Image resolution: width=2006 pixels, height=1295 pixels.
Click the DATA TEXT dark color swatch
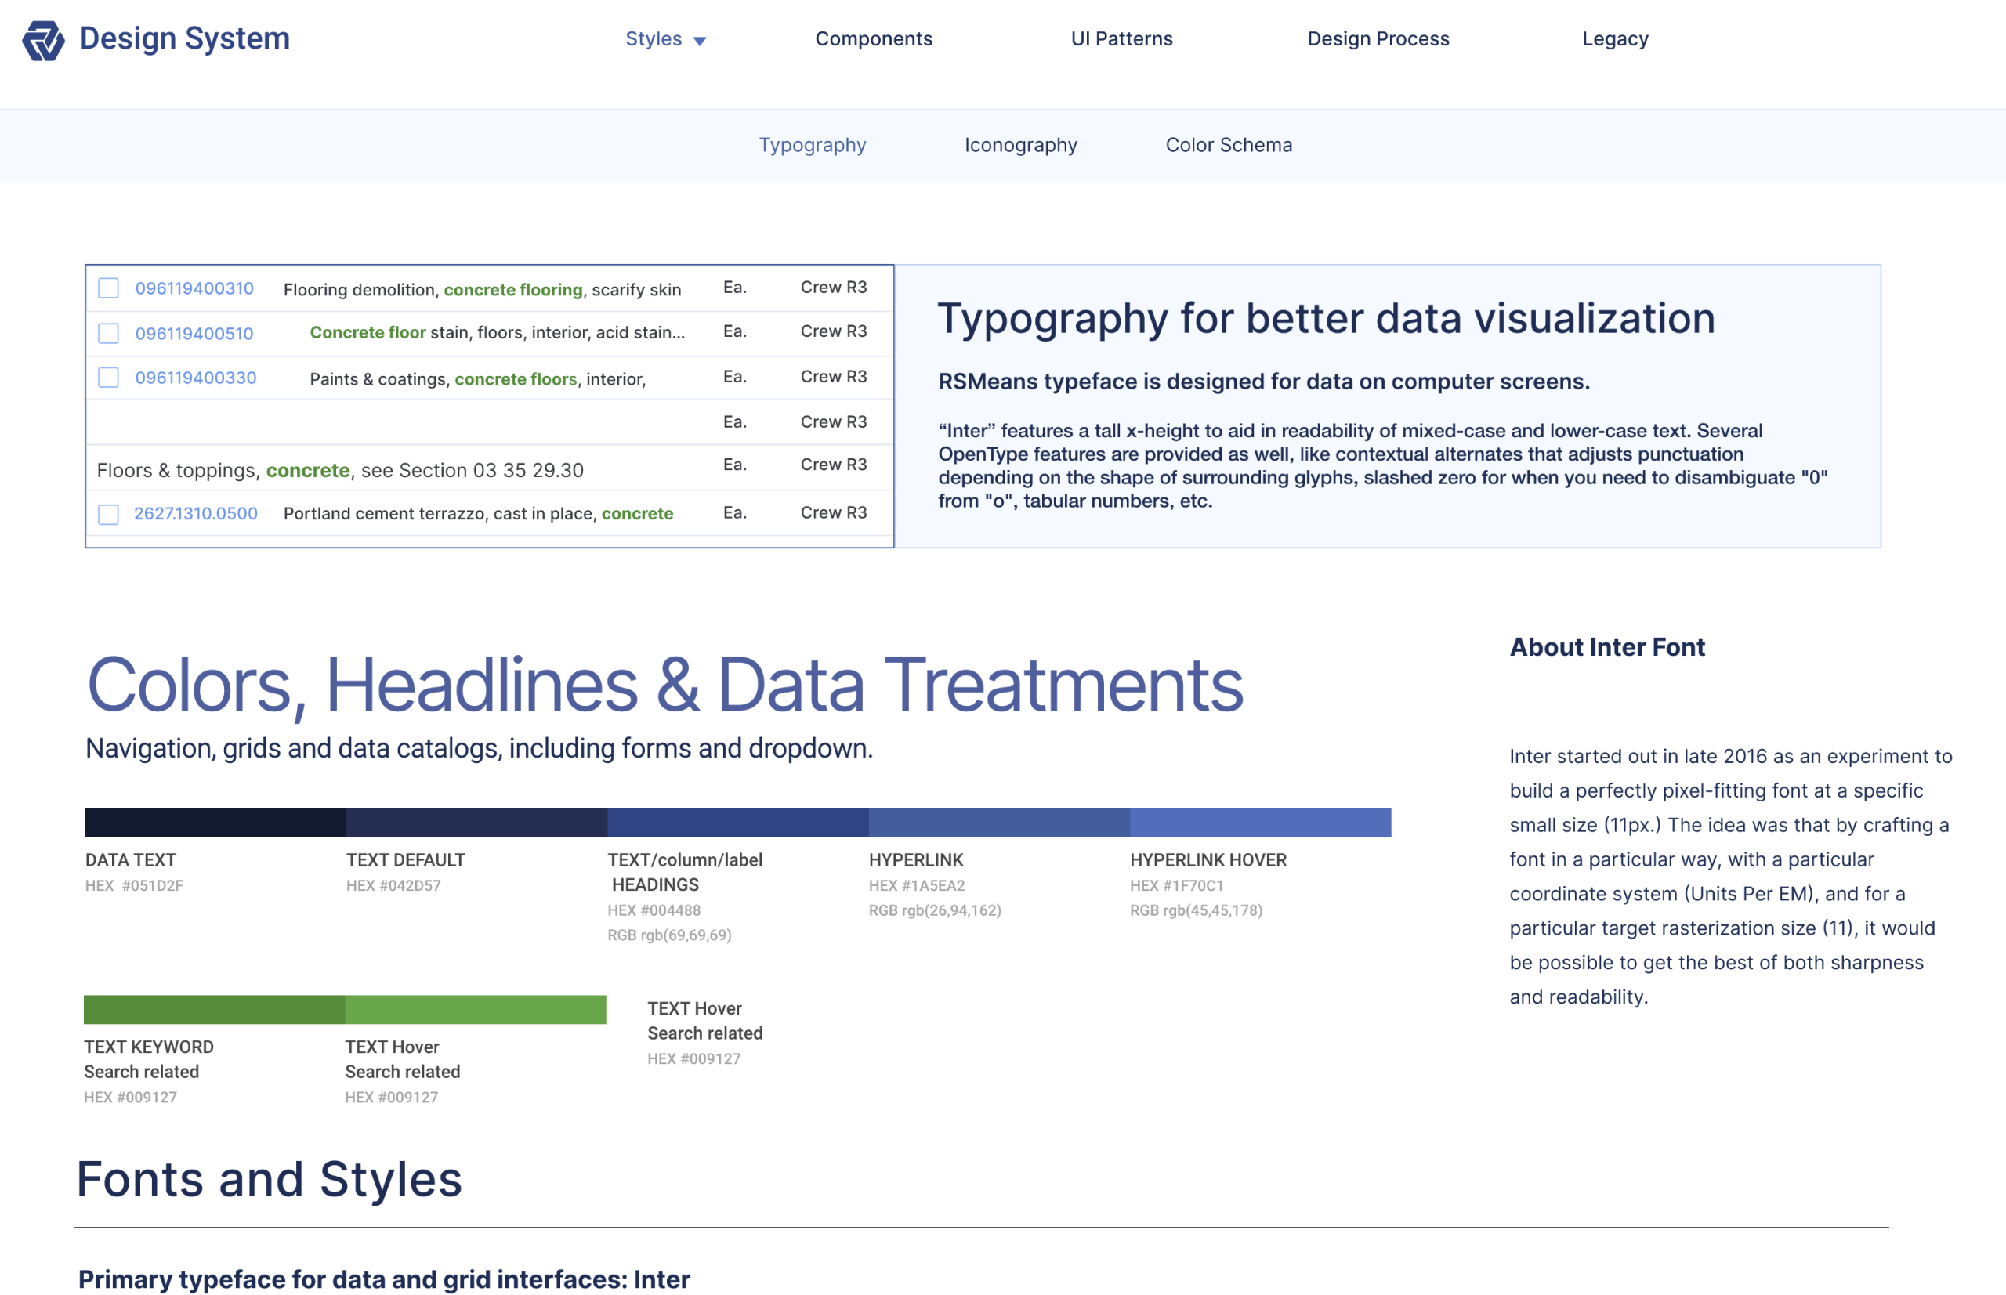click(215, 822)
